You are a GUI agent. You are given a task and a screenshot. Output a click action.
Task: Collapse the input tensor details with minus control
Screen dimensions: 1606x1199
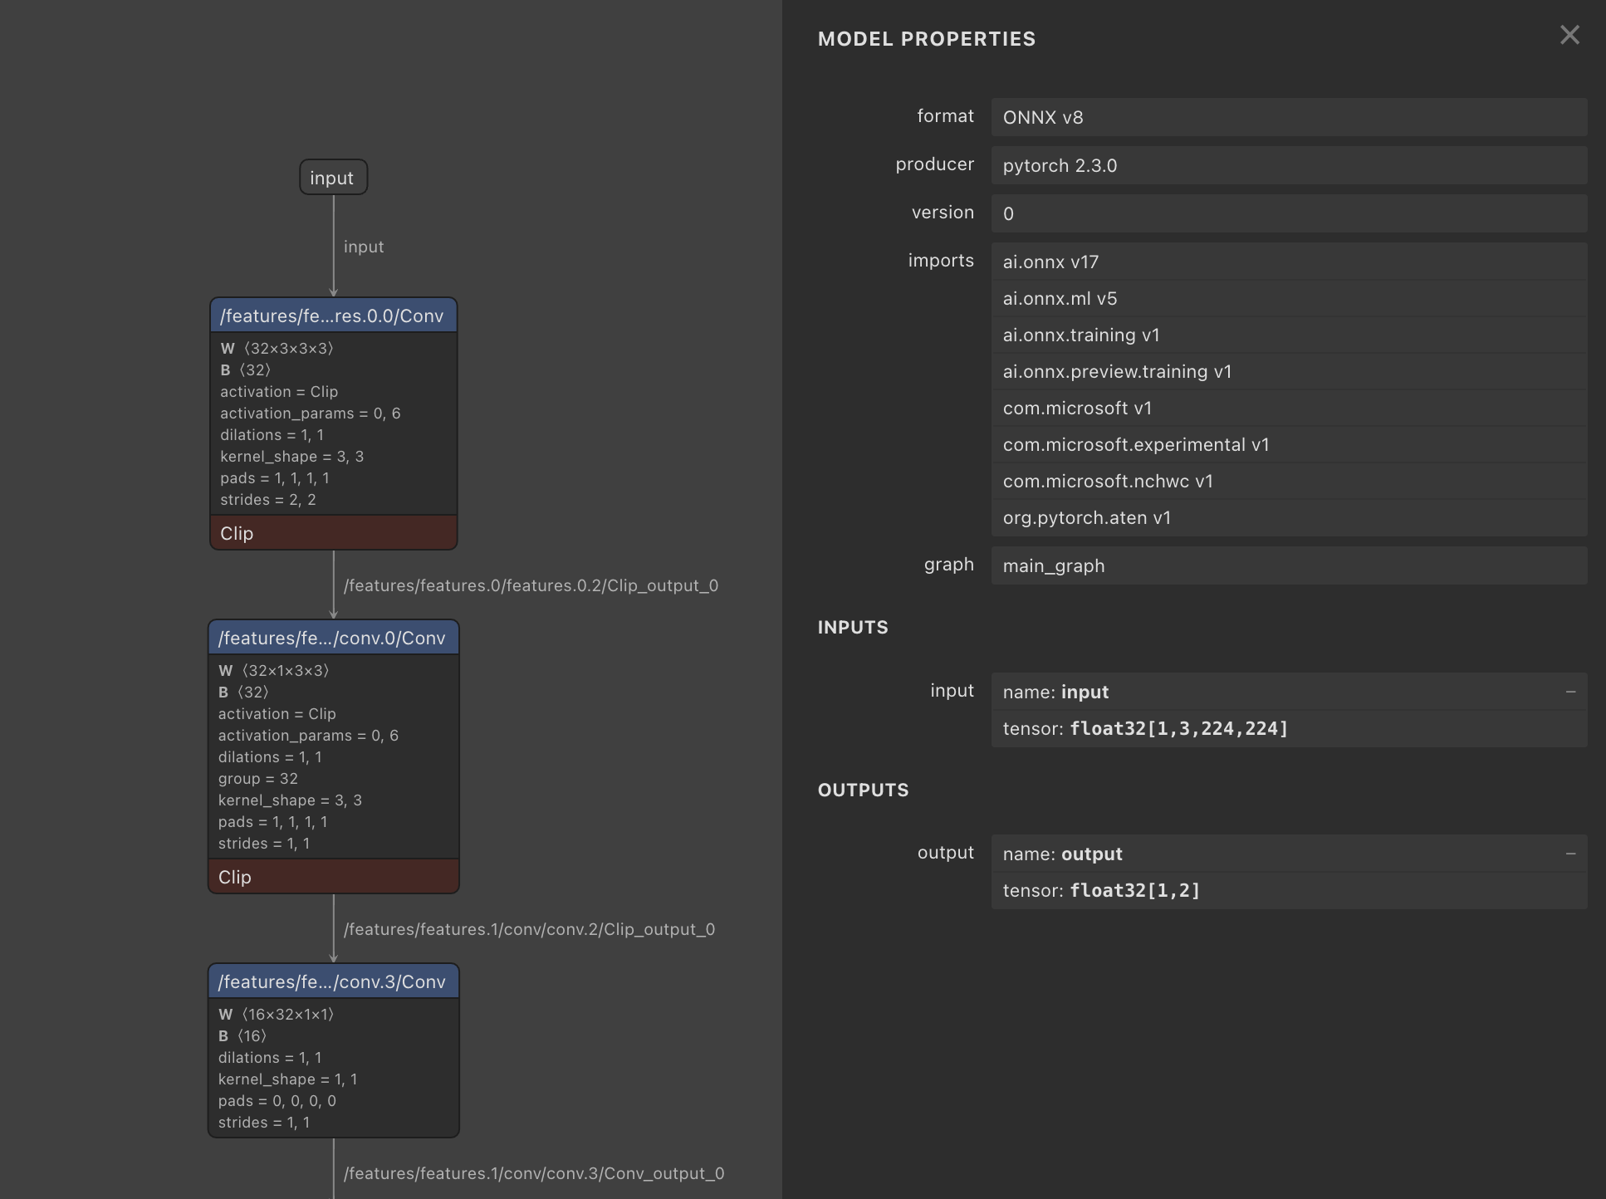point(1570,691)
